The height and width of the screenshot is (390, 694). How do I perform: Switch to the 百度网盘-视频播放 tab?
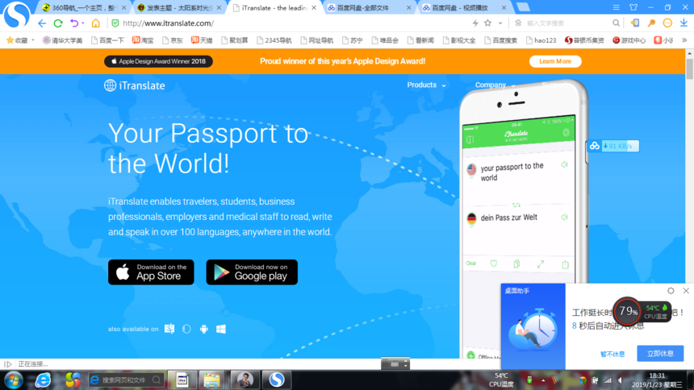click(464, 8)
